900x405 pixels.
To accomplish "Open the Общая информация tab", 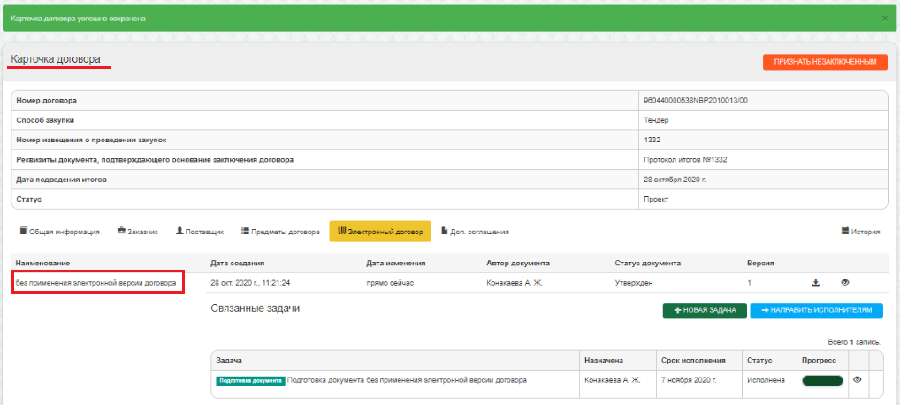I will pos(59,232).
